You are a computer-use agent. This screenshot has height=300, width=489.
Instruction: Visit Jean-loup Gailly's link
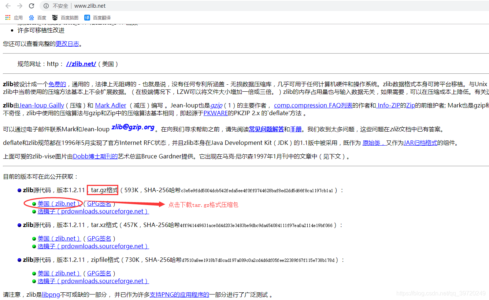[41, 105]
